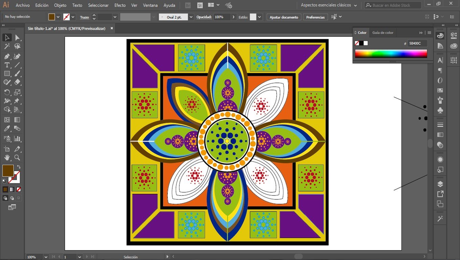The image size is (460, 260).
Task: Swap fill and stroke colors
Action: coord(19,167)
